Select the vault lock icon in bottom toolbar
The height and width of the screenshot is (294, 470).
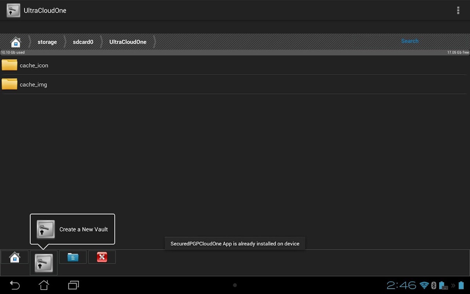pyautogui.click(x=44, y=263)
